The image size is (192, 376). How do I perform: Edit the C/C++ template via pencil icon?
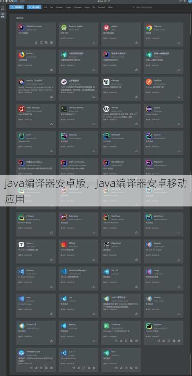click(79, 368)
